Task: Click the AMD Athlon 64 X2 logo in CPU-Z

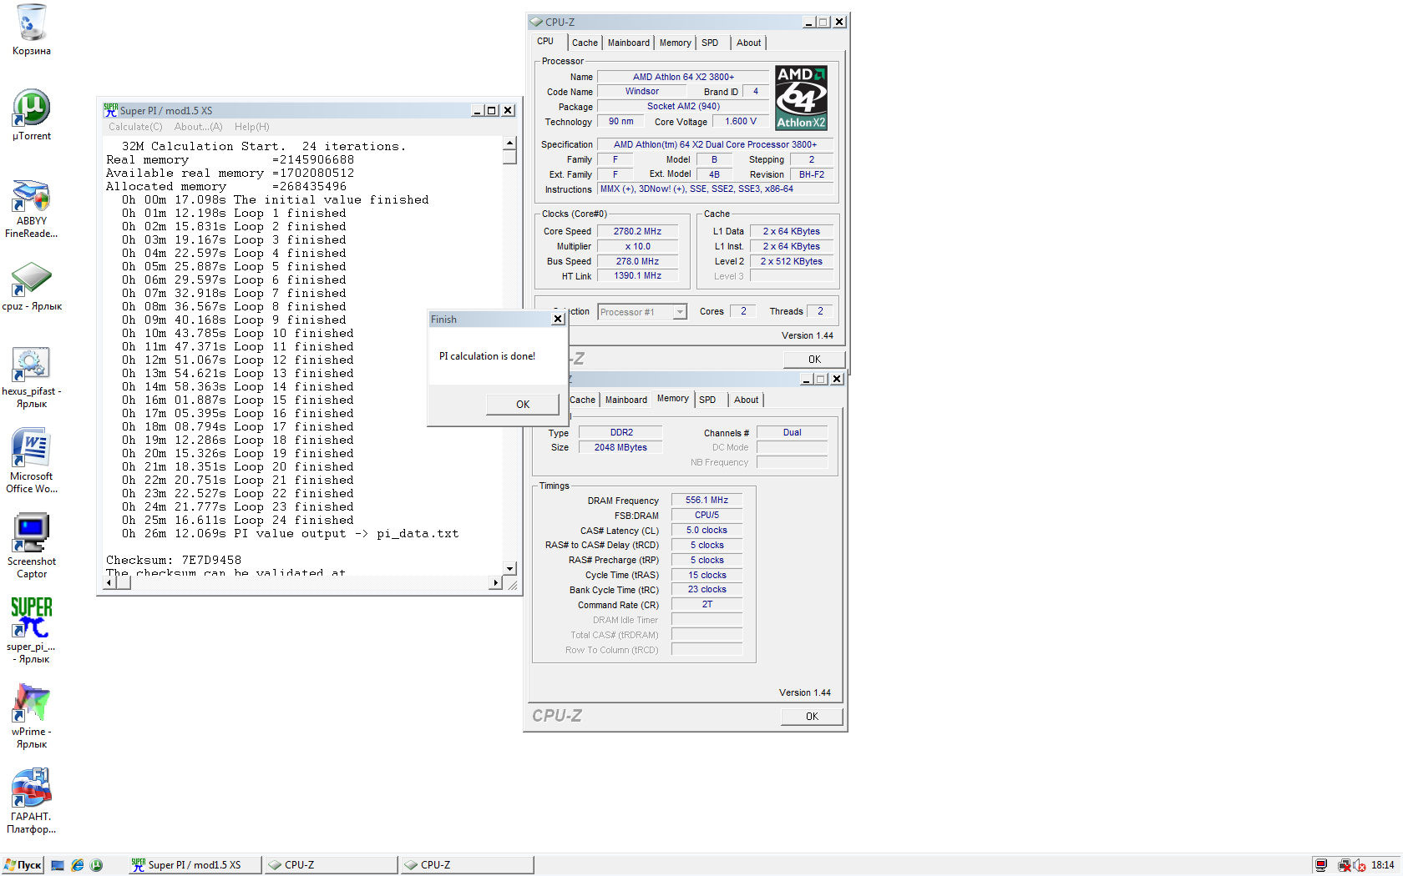Action: 801,98
